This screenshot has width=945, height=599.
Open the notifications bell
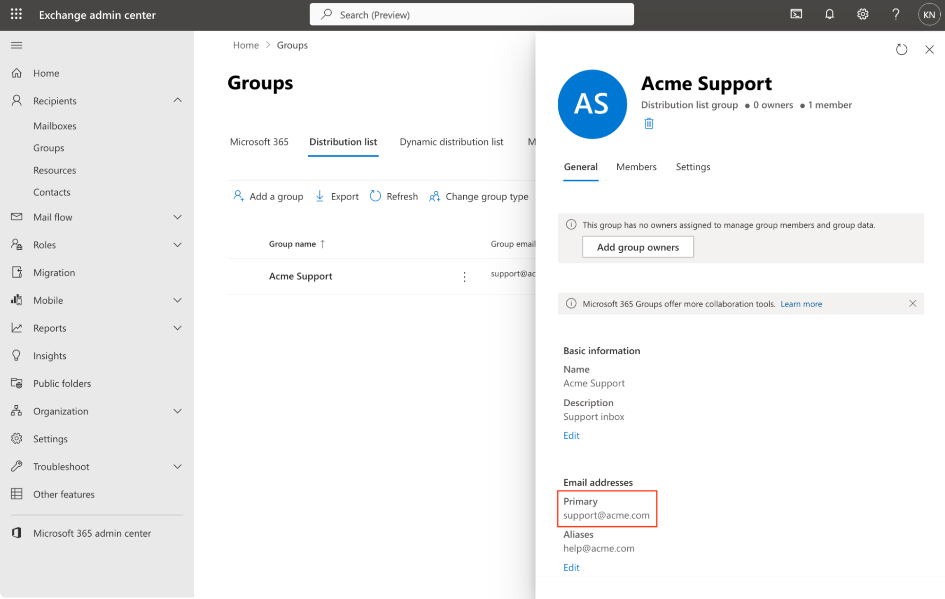829,14
